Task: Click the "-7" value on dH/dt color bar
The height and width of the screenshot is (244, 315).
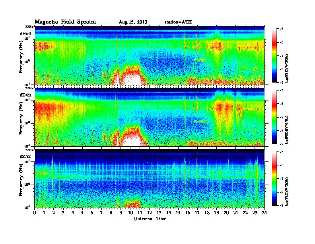Action: pyautogui.click(x=282, y=56)
